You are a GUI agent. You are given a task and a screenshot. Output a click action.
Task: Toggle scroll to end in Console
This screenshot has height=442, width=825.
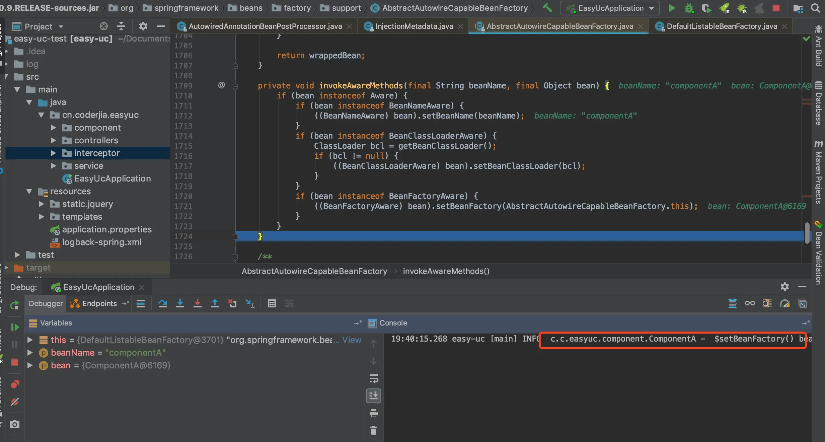[x=374, y=396]
